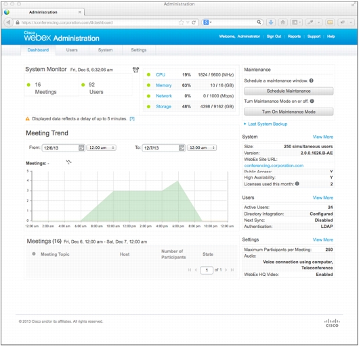359x347 pixels.
Task: Click the warning triangle icon by delay notice
Action: [28, 118]
